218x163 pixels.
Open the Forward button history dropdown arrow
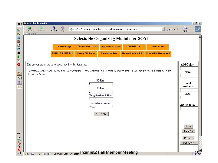(x=48, y=29)
